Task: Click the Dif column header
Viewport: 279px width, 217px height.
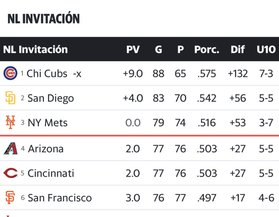Action: 238,50
